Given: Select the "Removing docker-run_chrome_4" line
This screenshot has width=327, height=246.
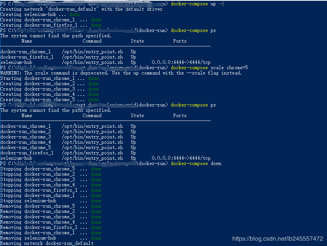Looking at the screenshot, I should point(38,222).
